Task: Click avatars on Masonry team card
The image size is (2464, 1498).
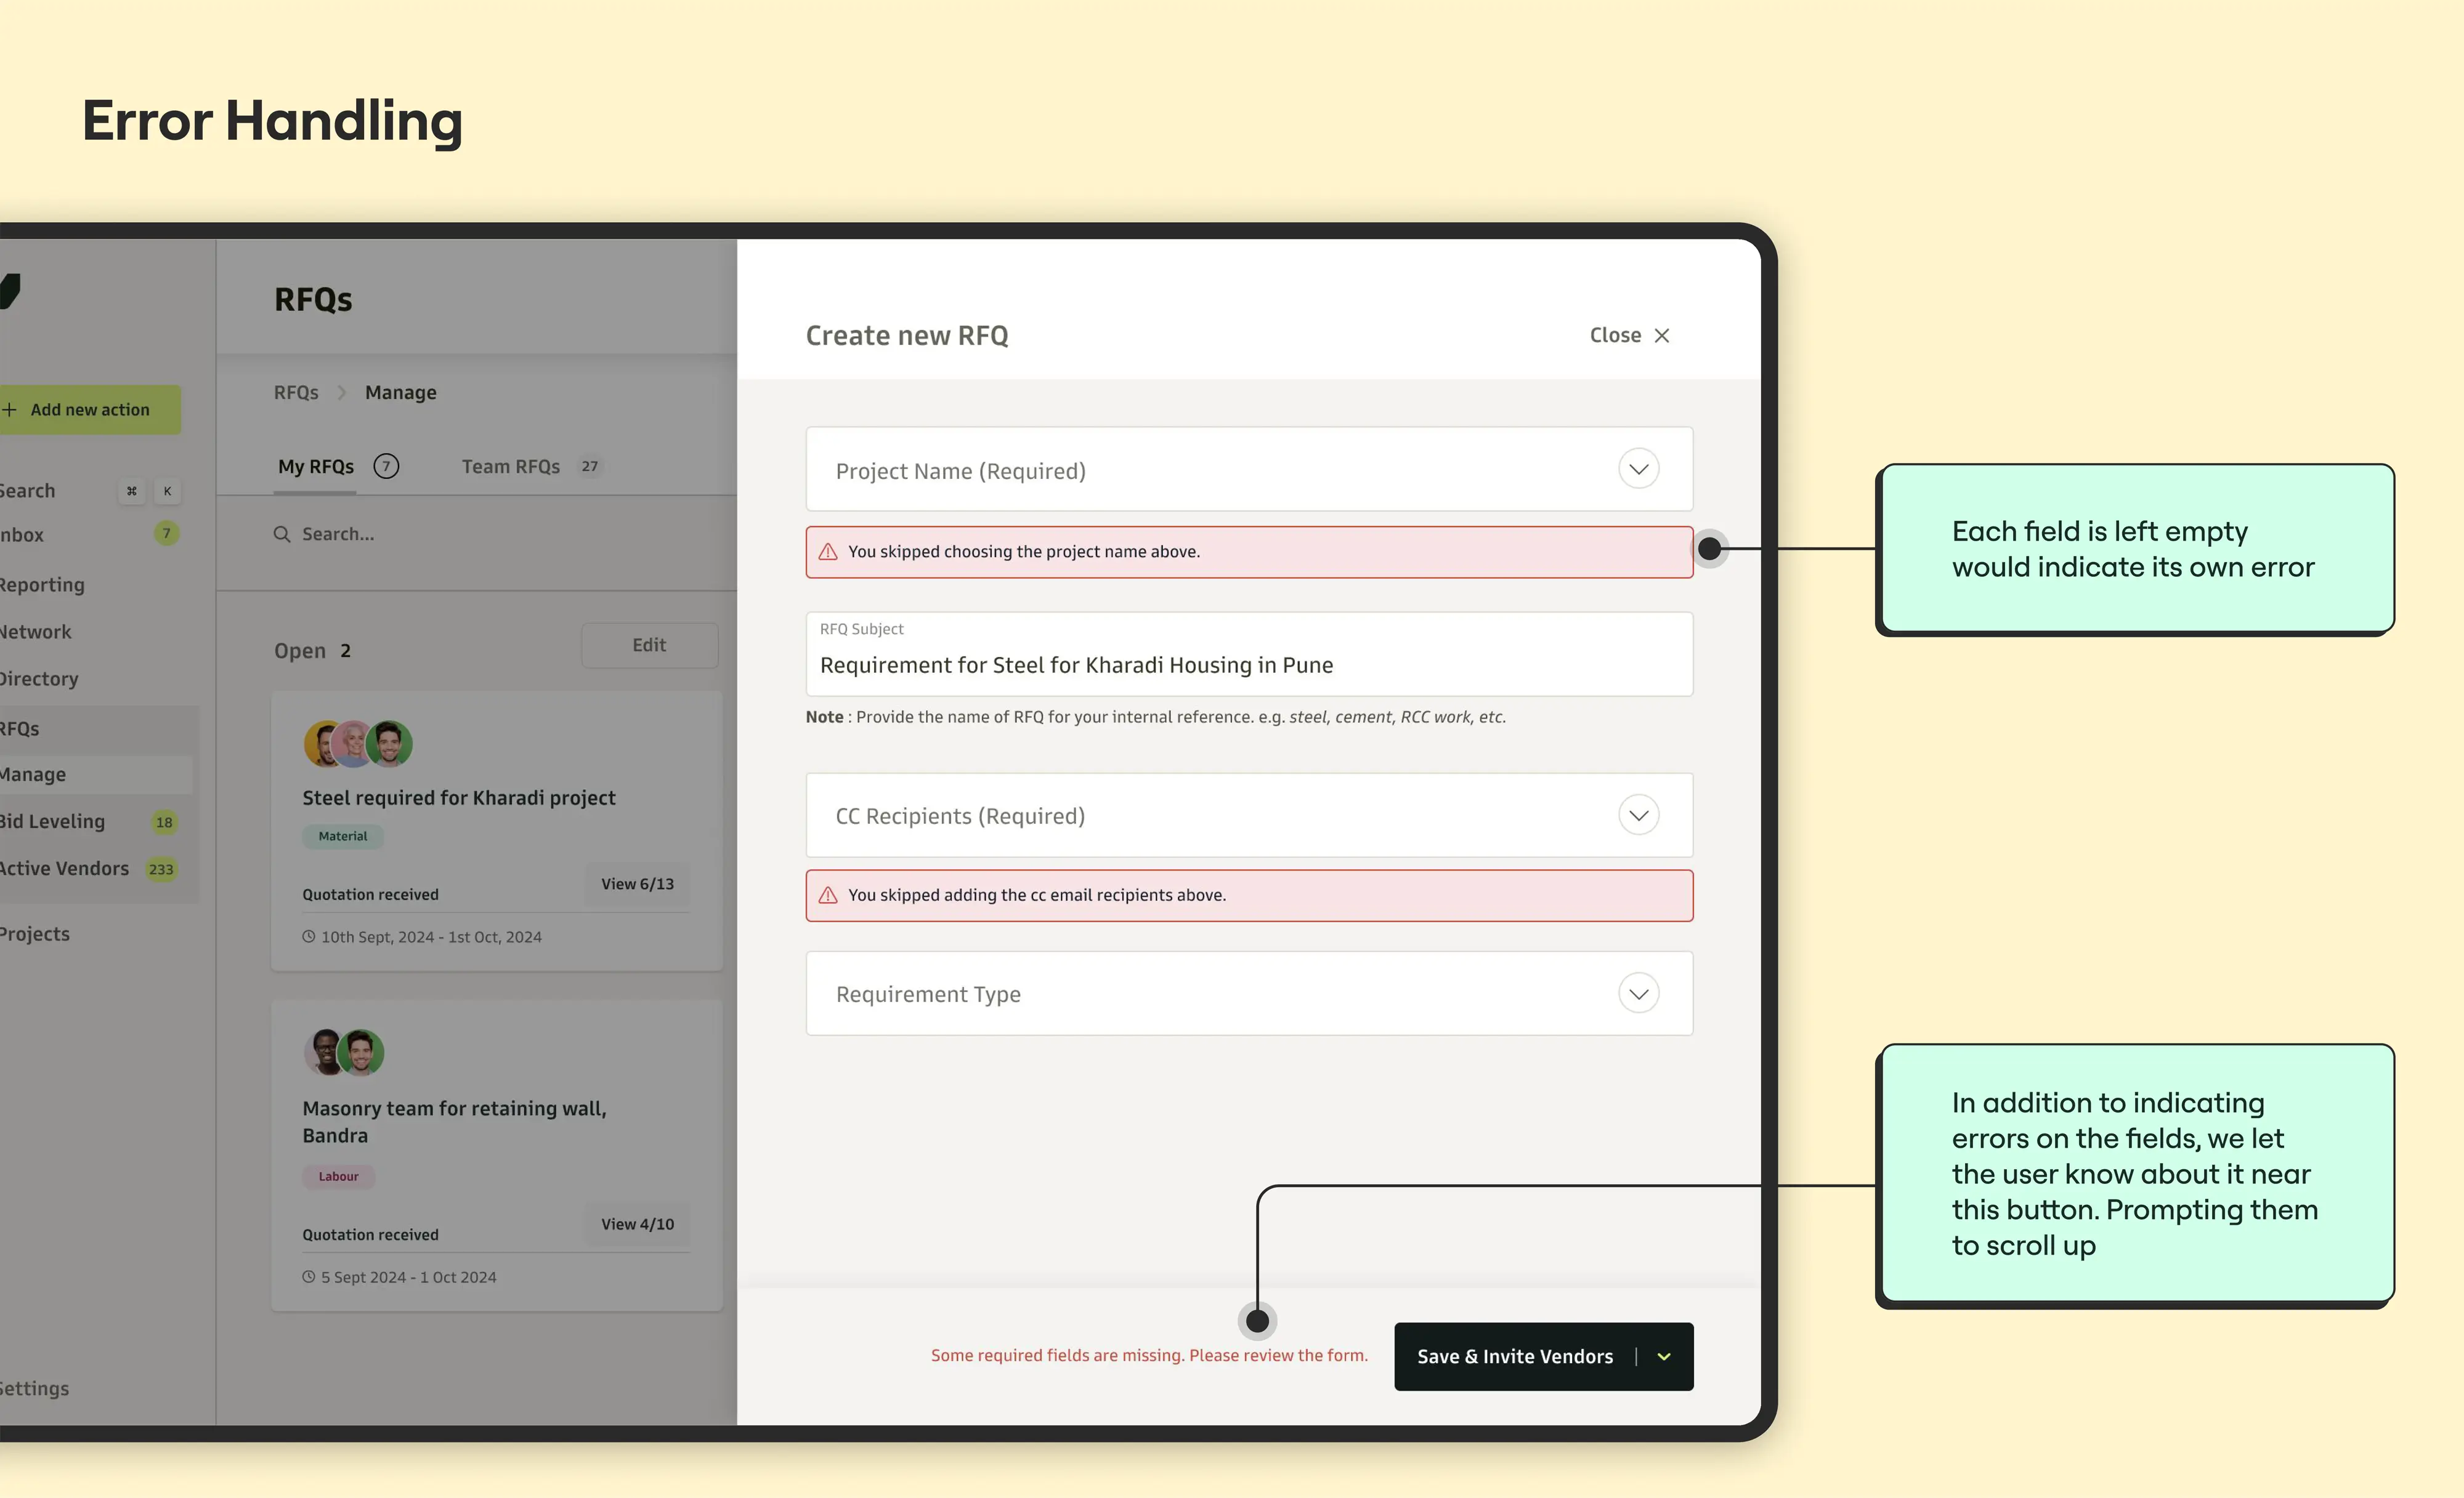Action: pos(344,1052)
